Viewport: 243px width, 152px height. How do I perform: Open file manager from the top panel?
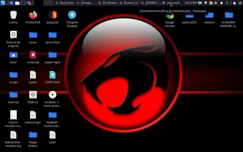(x=17, y=3)
